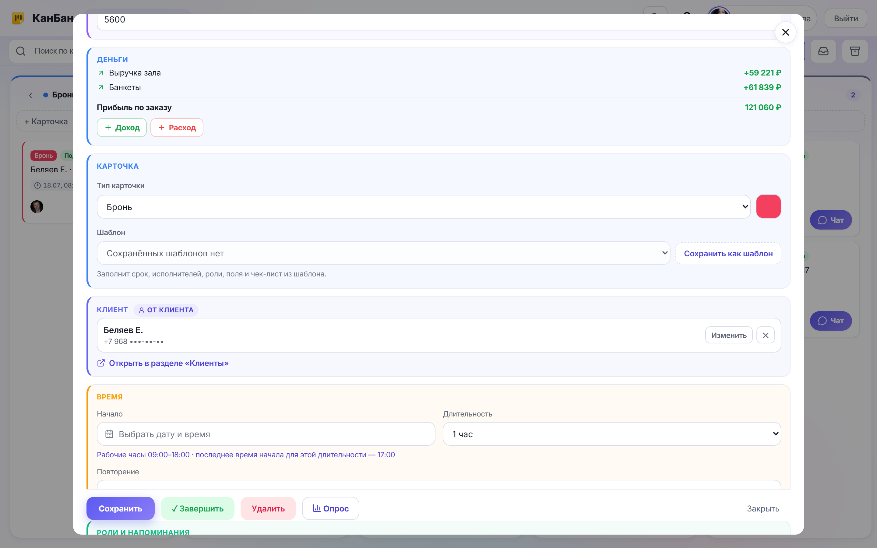
Task: Click the avatar on Беляев Е. card
Action: pos(37,207)
